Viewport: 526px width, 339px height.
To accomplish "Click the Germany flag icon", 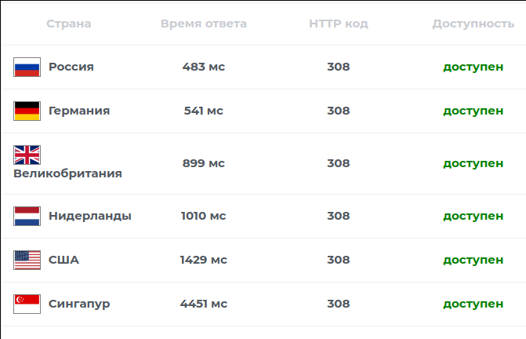I will [x=27, y=111].
